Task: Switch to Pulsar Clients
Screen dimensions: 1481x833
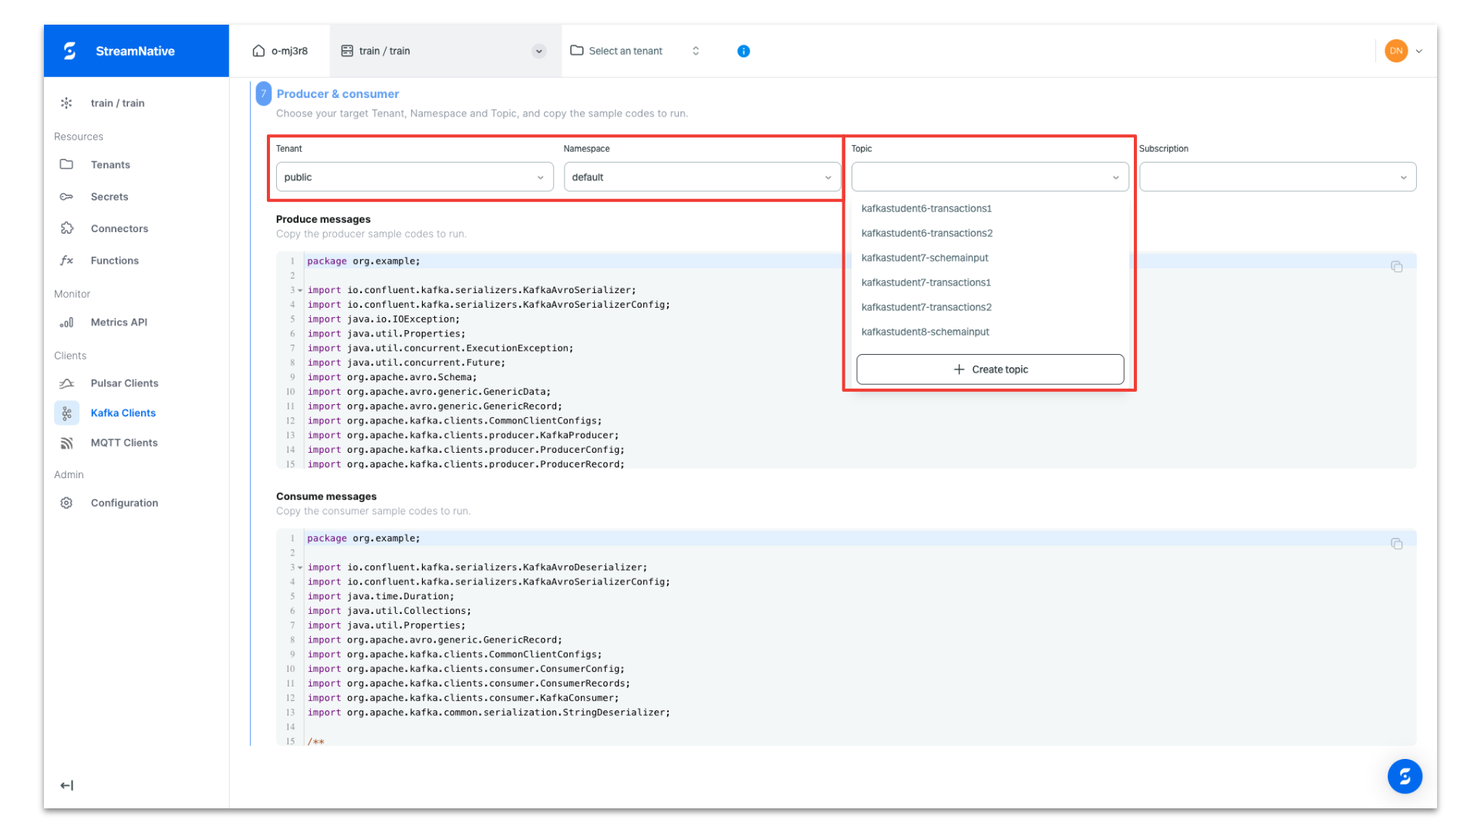Action: (x=124, y=383)
